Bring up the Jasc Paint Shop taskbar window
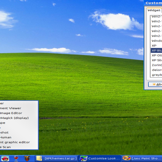Image resolution: width=162 pixels, height=162 pixels. pyautogui.click(x=142, y=158)
